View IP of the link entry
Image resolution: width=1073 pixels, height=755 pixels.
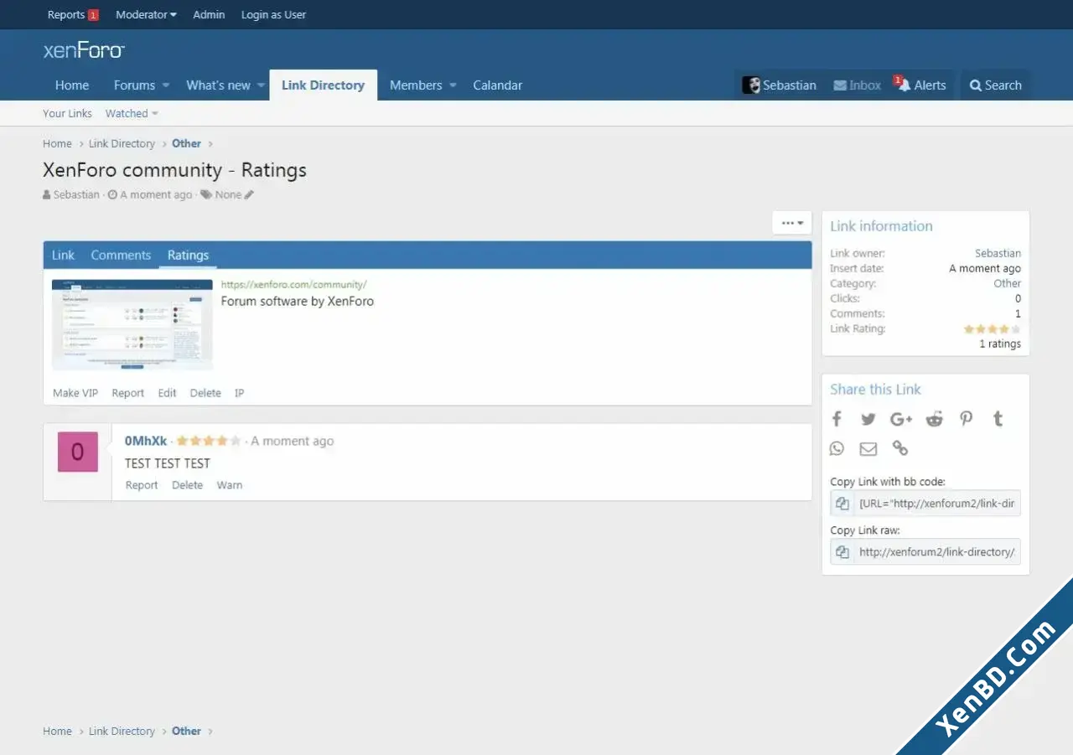(239, 393)
